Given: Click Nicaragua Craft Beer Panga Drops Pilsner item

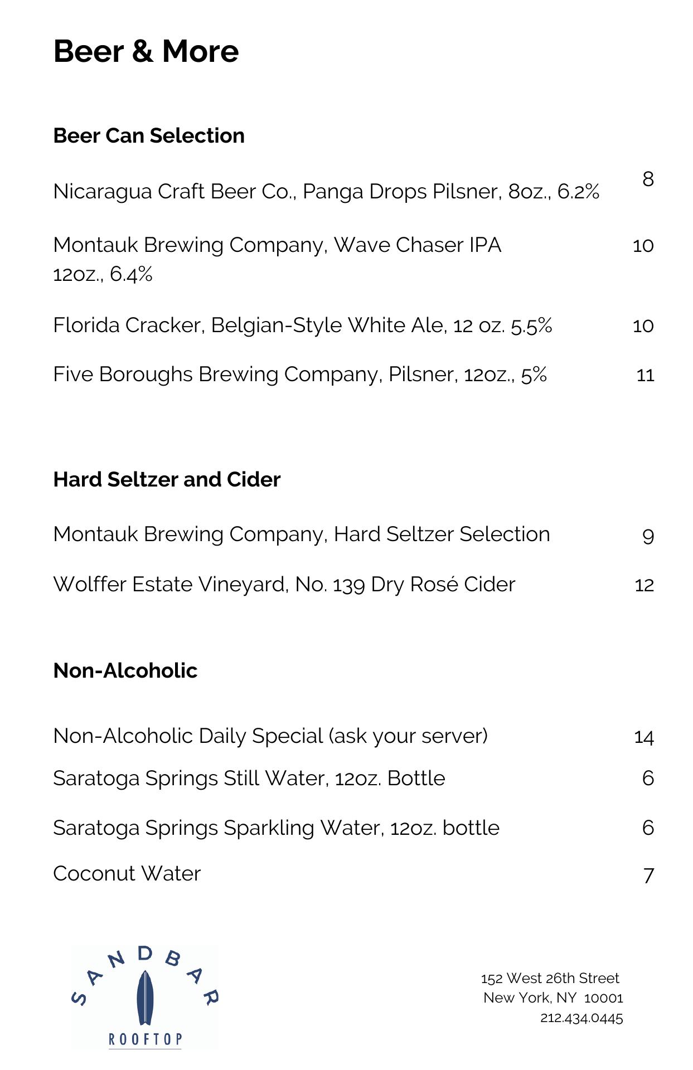Looking at the screenshot, I should tap(326, 191).
